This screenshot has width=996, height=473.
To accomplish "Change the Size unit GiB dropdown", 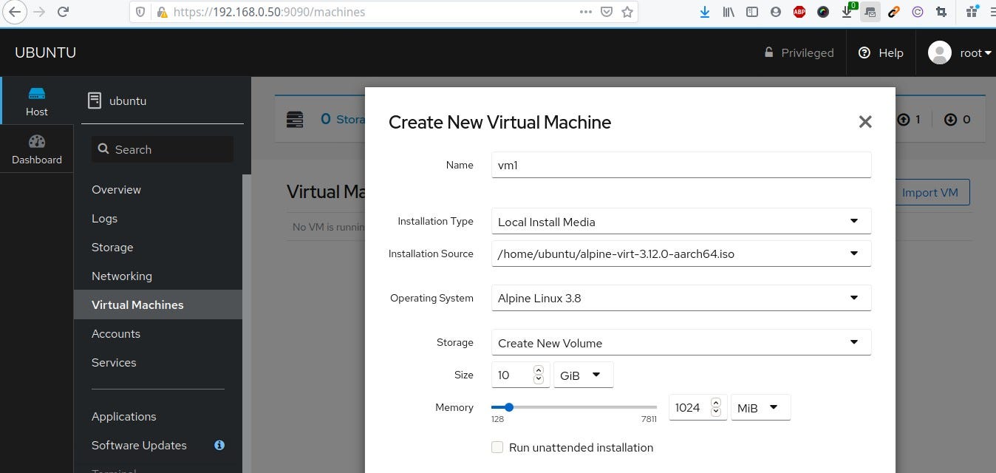I will point(584,375).
